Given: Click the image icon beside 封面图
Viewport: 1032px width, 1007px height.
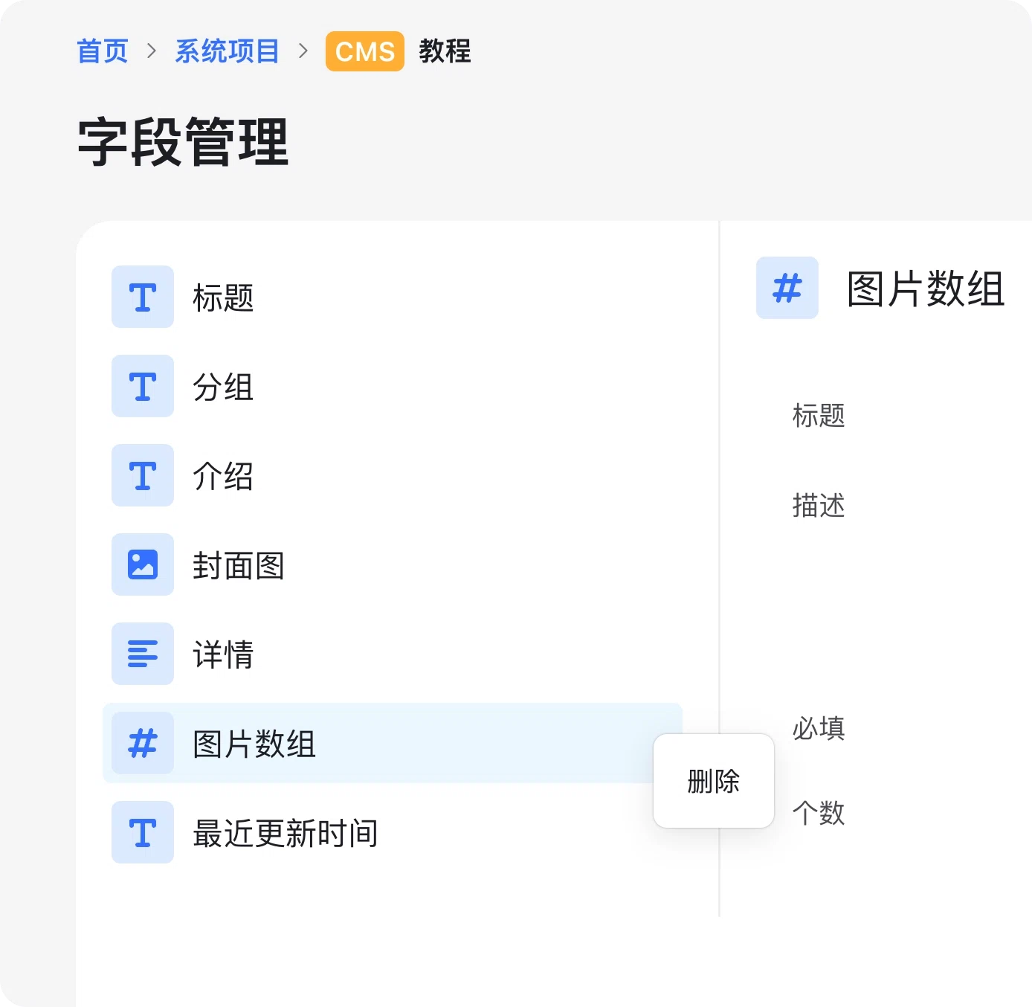Looking at the screenshot, I should pos(143,564).
